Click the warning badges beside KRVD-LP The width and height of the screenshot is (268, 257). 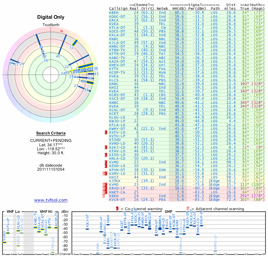click(105, 188)
